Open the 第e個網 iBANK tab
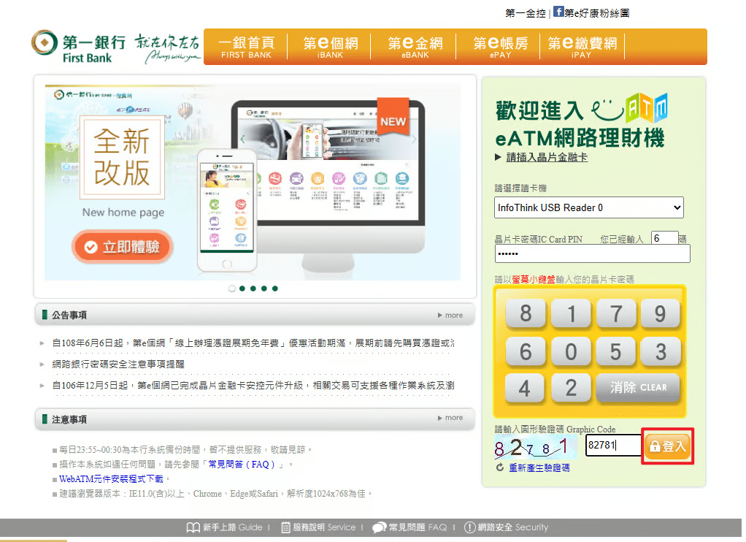This screenshot has height=542, width=746. pyautogui.click(x=330, y=47)
